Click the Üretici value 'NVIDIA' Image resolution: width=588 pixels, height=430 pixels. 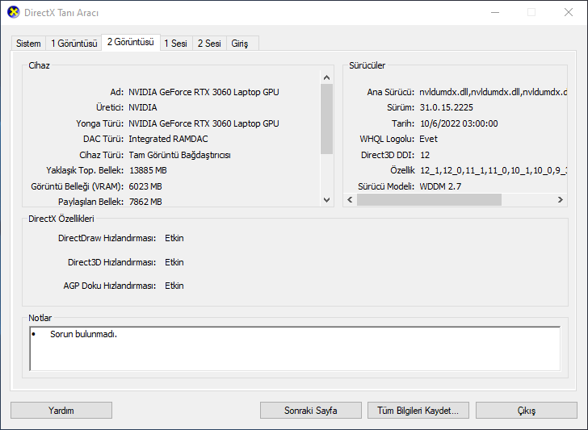point(142,107)
